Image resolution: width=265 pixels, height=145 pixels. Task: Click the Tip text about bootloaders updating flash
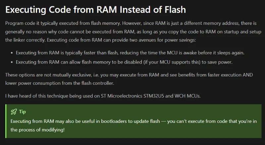coord(132,125)
